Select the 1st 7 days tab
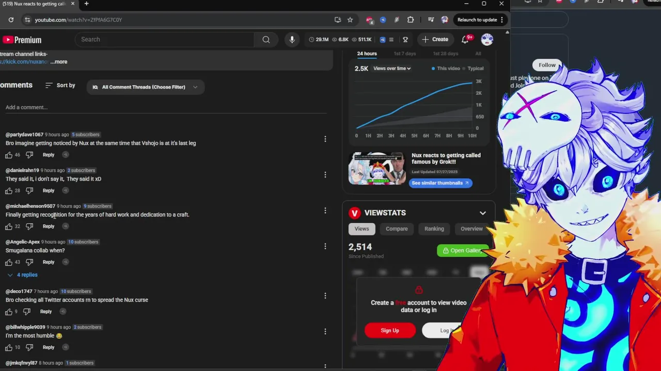The image size is (661, 371). (404, 54)
